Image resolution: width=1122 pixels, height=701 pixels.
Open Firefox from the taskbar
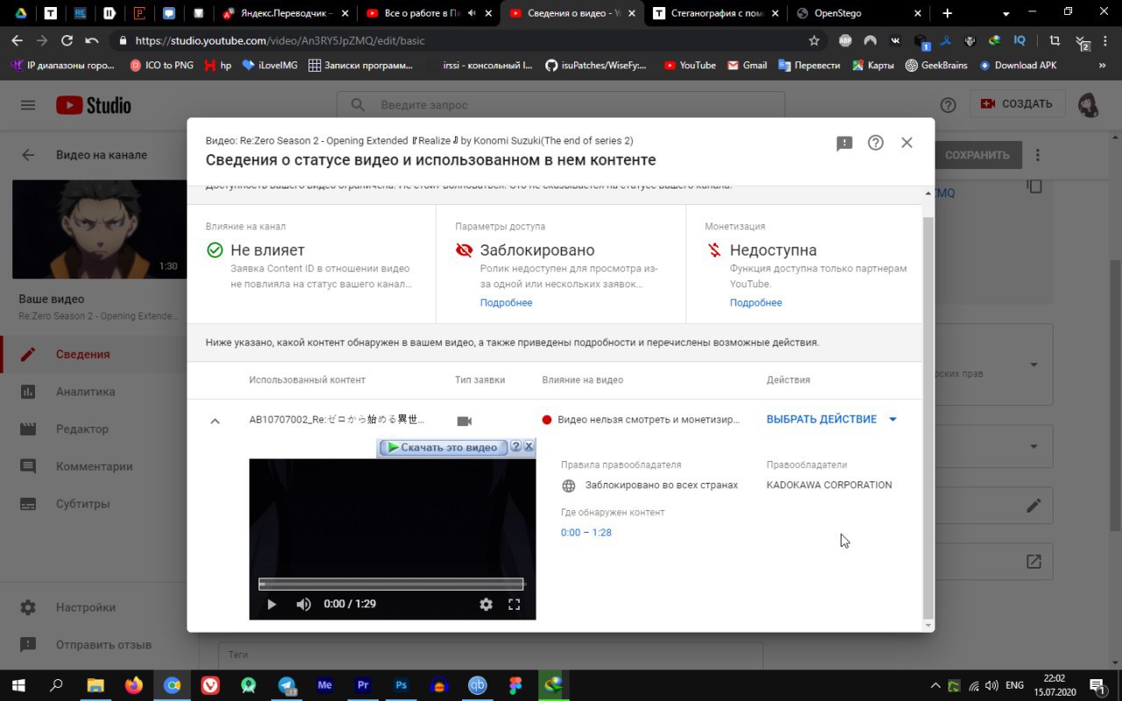tap(133, 685)
